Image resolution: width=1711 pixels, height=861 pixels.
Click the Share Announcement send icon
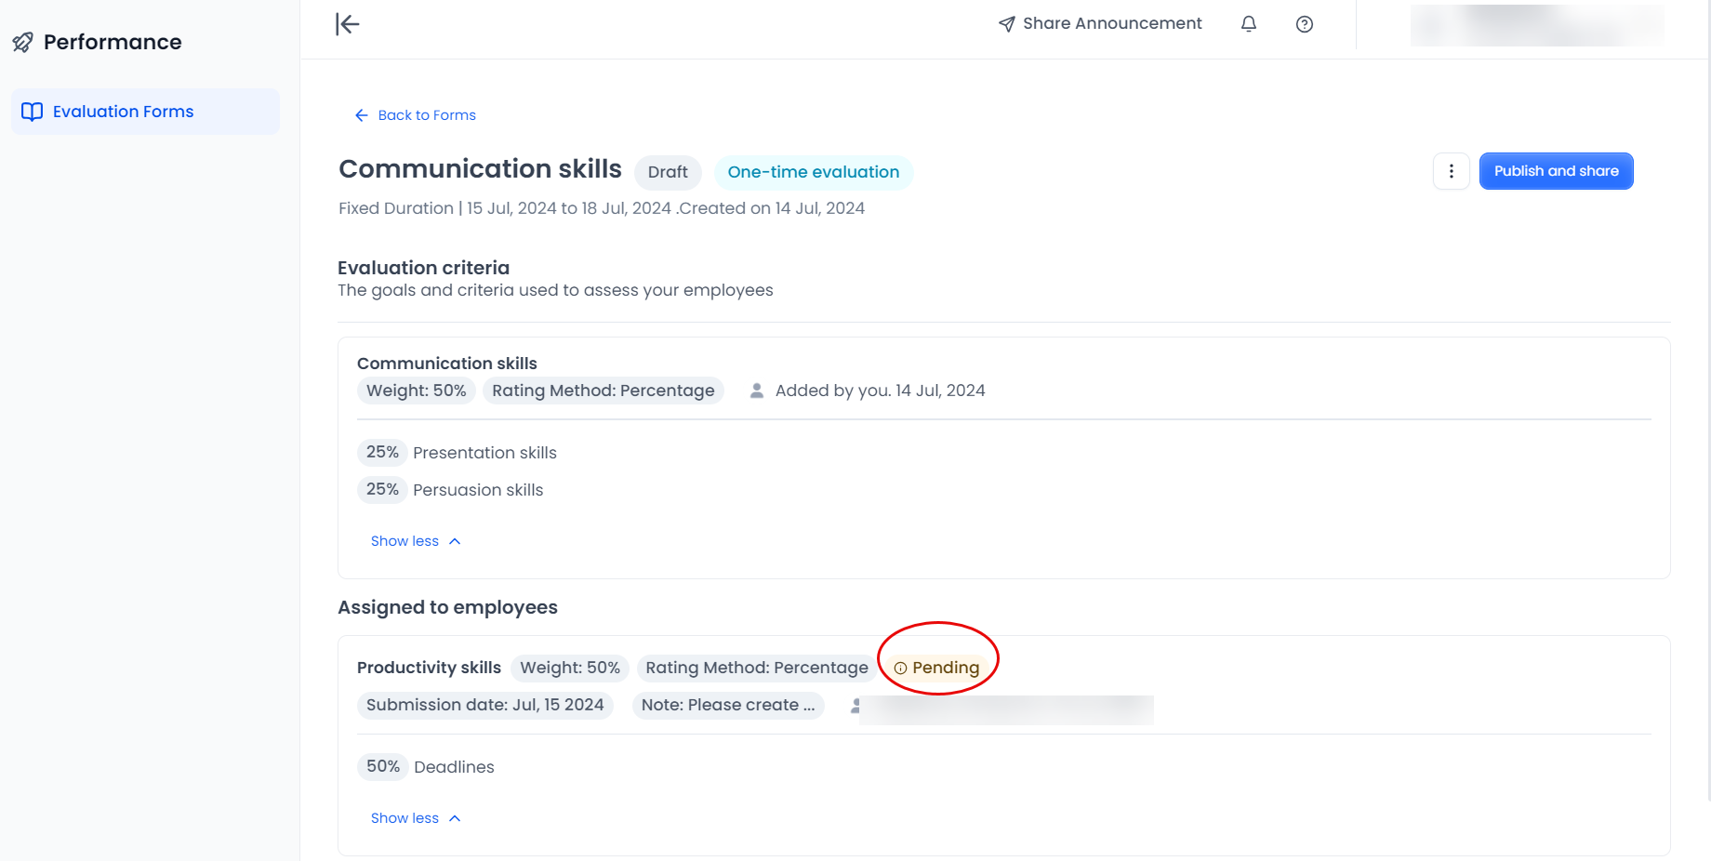[x=1006, y=23]
